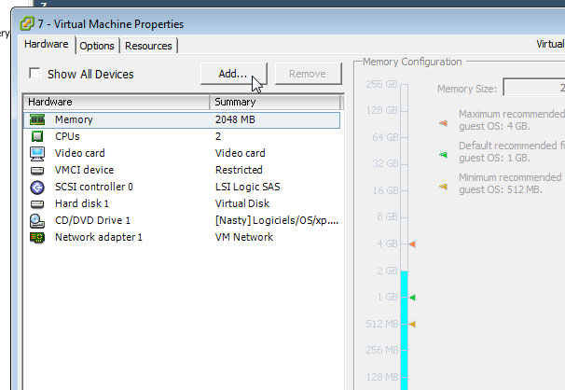
Task: Click the Memory chip icon
Action: tap(37, 119)
